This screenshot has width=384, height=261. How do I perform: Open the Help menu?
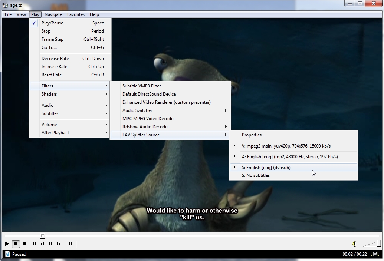pyautogui.click(x=94, y=14)
